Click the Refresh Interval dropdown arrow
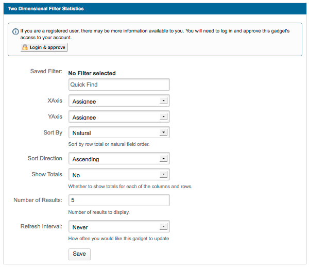Viewport: 309px width, 267px height. (x=163, y=226)
